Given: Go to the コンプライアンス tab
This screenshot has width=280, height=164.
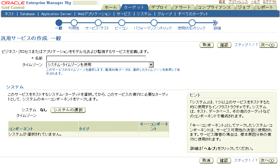Looking at the screenshot, I should coord(214,7).
